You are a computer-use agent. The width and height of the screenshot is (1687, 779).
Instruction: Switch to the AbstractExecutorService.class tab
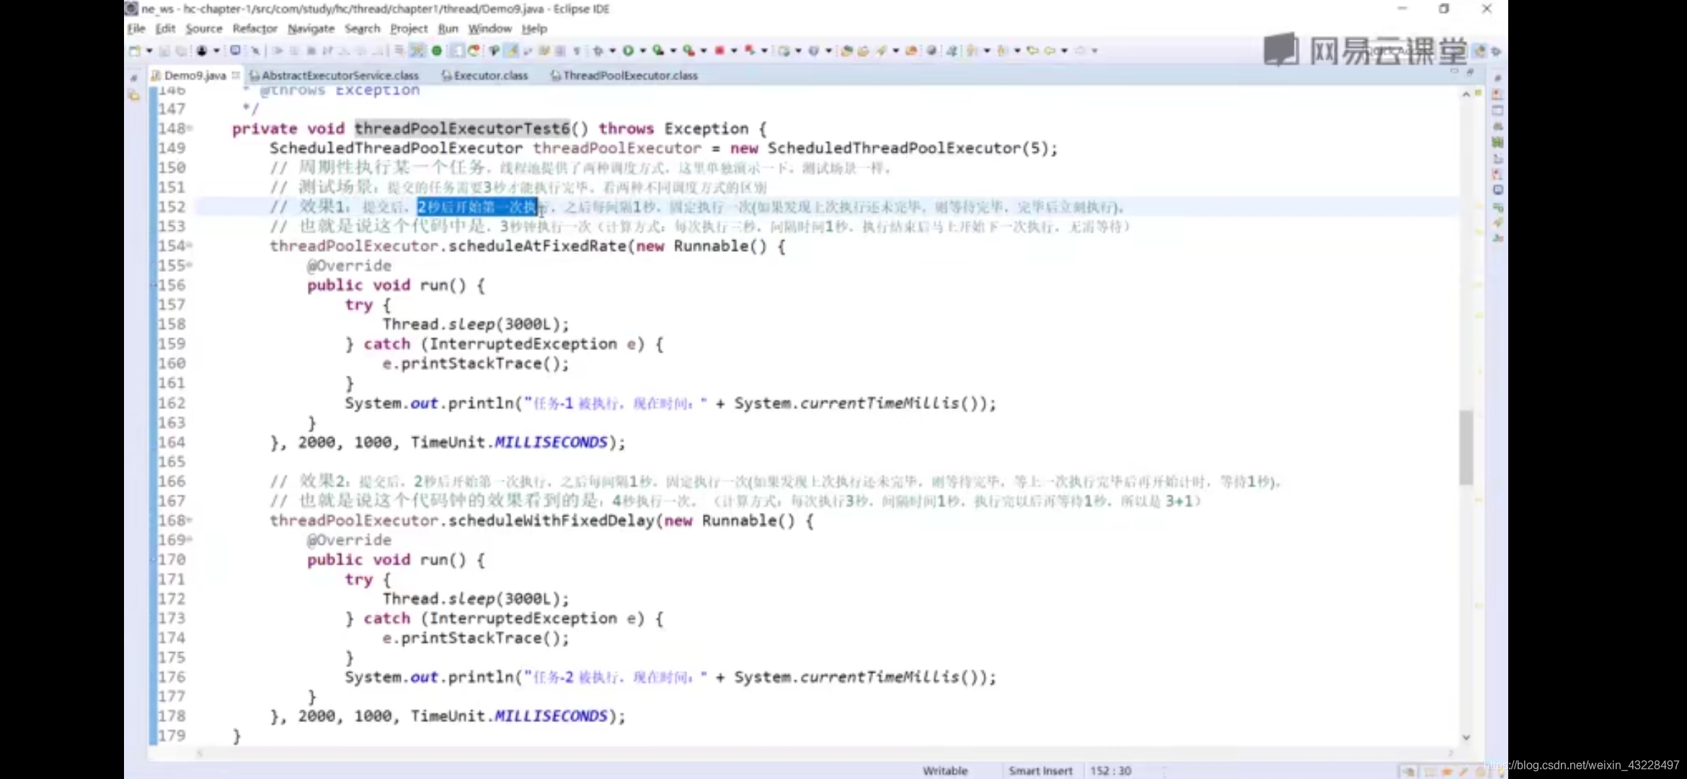point(334,75)
